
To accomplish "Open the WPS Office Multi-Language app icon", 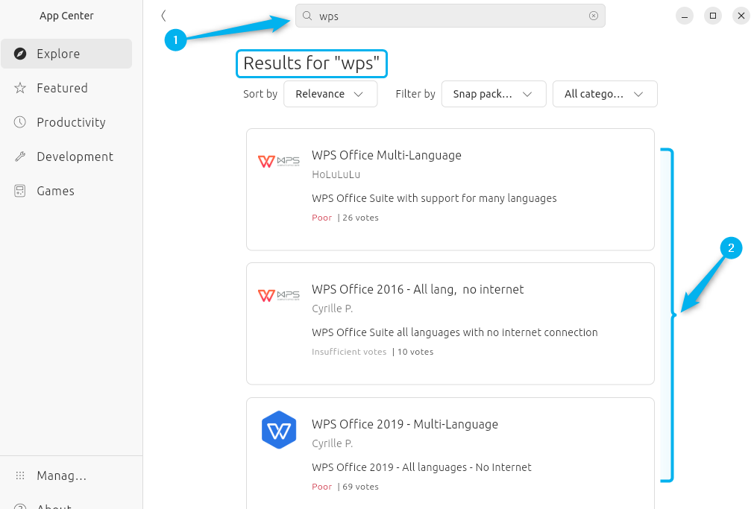I will (x=278, y=160).
